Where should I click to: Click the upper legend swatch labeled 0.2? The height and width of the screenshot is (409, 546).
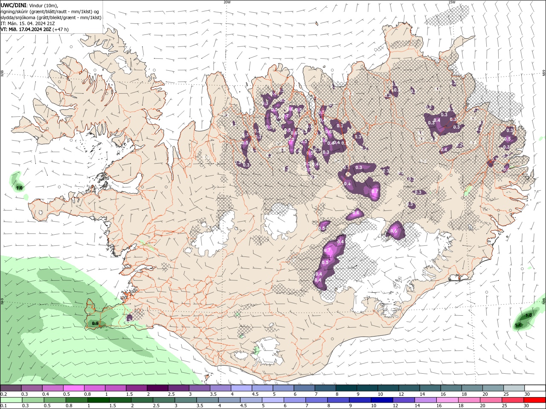pos(11,388)
